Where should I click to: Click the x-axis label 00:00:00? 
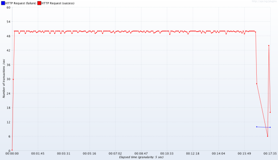pos(12,153)
